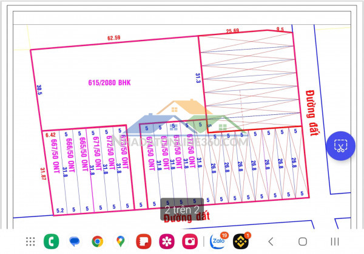Click the '25.69' boundary dimension
This screenshot has width=364, height=254.
point(232,31)
